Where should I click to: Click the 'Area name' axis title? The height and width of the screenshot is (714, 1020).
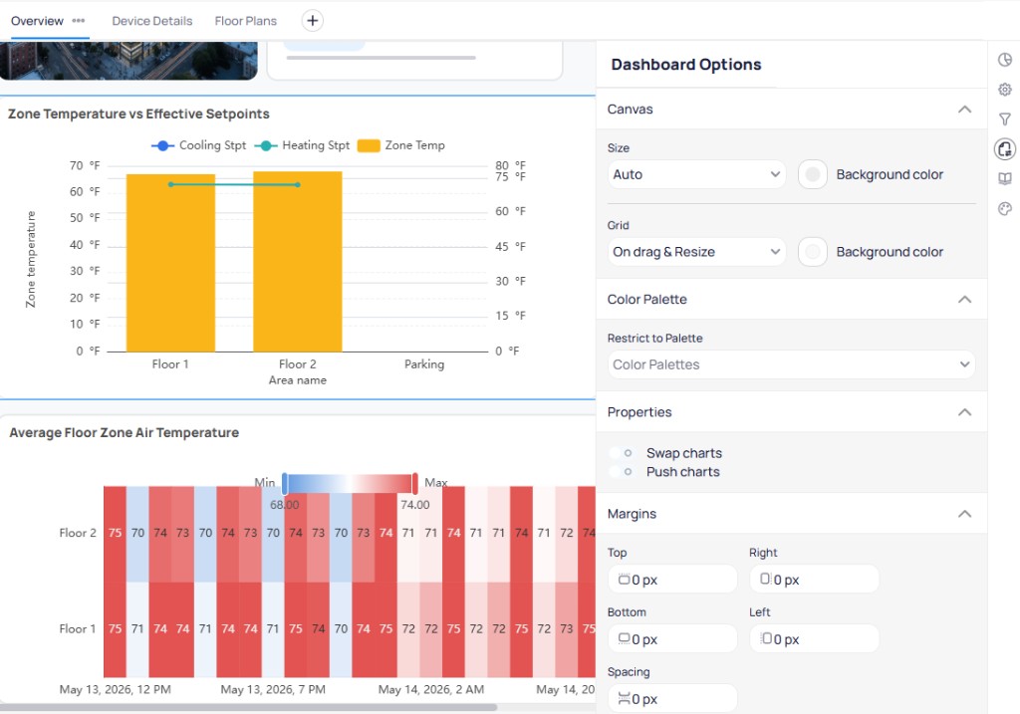(x=297, y=380)
